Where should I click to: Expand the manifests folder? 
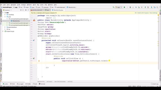coord(5,14)
